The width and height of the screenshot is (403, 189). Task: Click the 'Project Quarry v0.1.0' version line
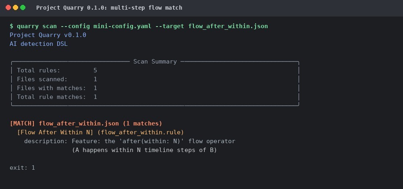point(48,35)
